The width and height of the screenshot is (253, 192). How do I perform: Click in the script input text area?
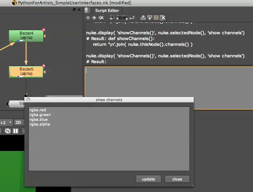[169, 88]
